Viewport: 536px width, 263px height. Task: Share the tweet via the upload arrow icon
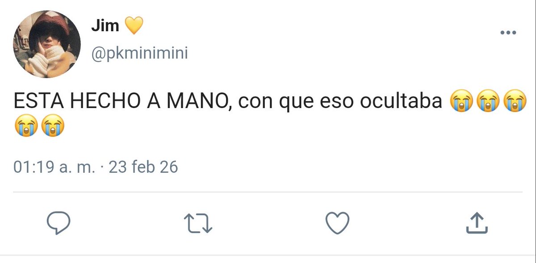click(477, 223)
